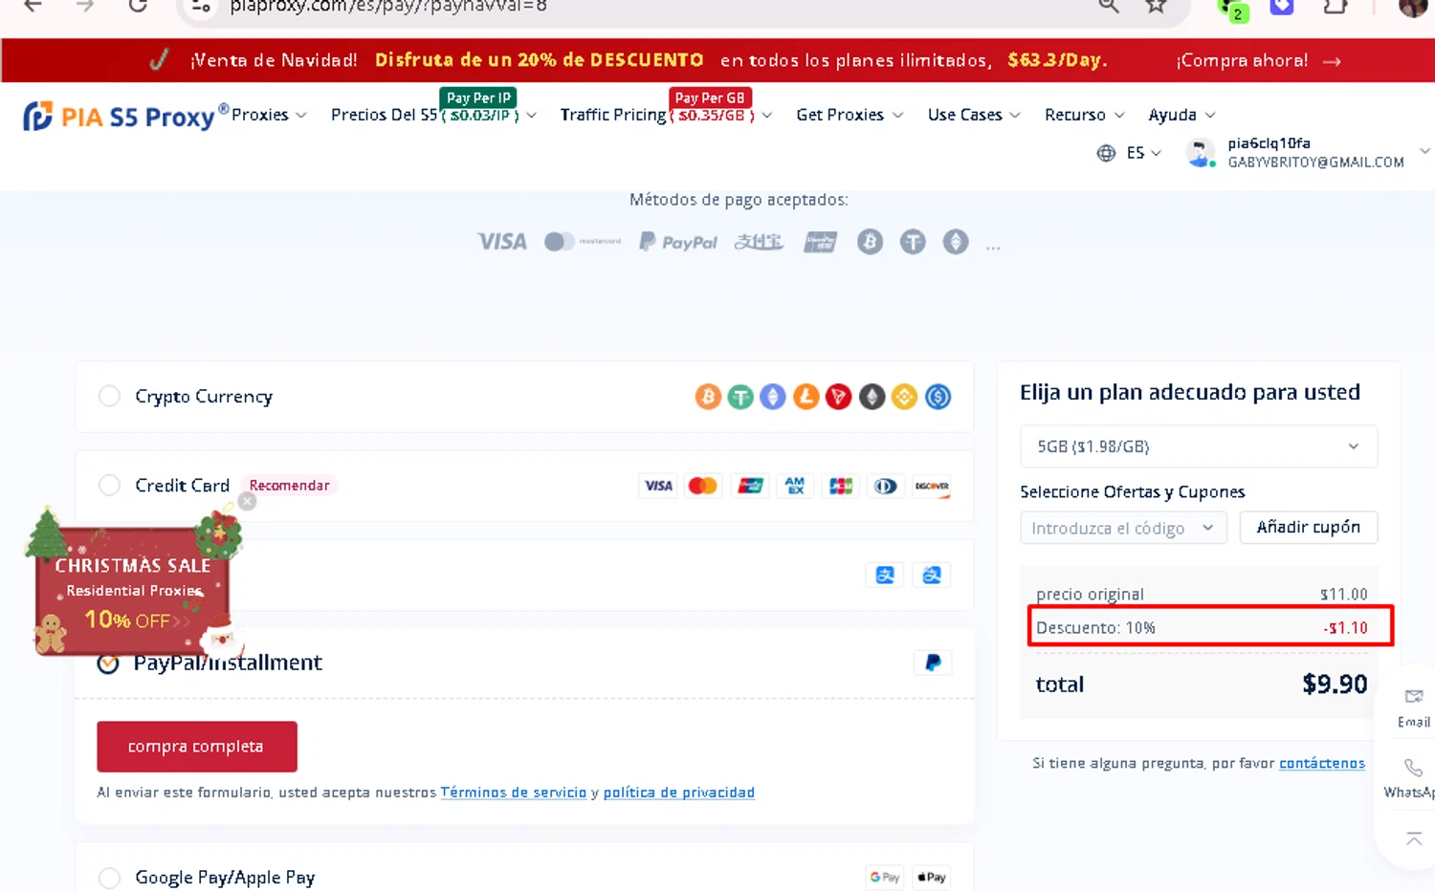Click the compra completa button

[x=197, y=747]
